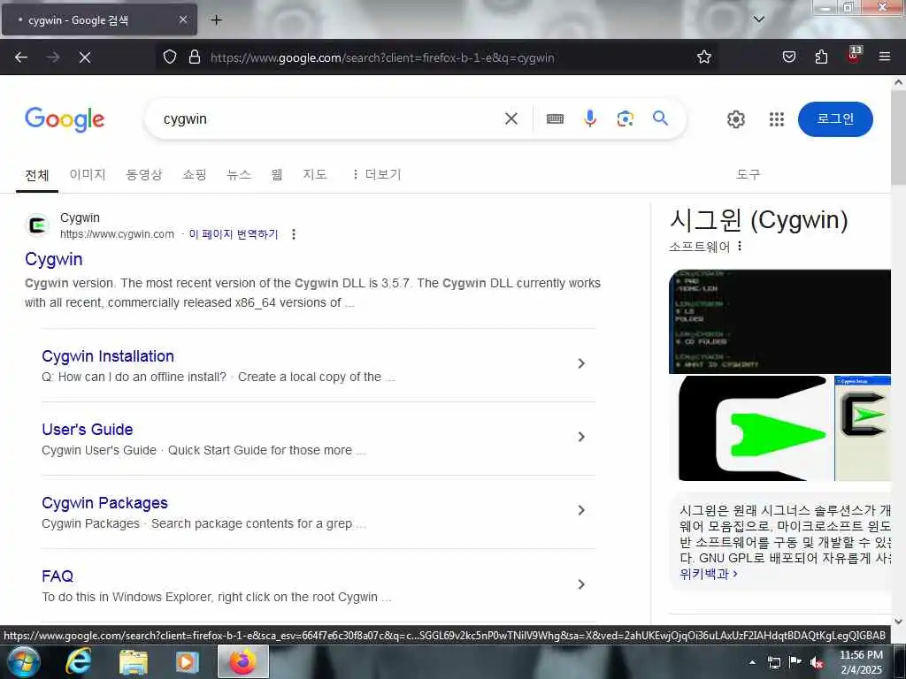906x679 pixels.
Task: Expand chevron for Cygwin Packages row
Action: coord(581,510)
